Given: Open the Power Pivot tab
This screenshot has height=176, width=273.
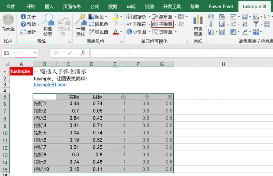Looking at the screenshot, I should pos(221,6).
